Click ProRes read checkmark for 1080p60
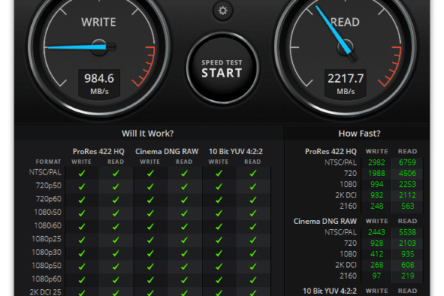Image resolution: width=444 pixels, height=296 pixels. click(115, 279)
